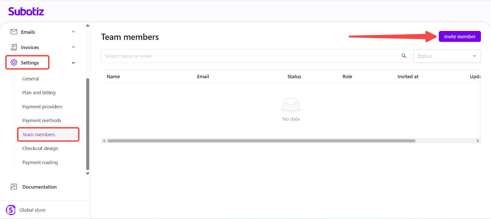
Task: Click the Invoices receipt icon
Action: click(x=14, y=47)
